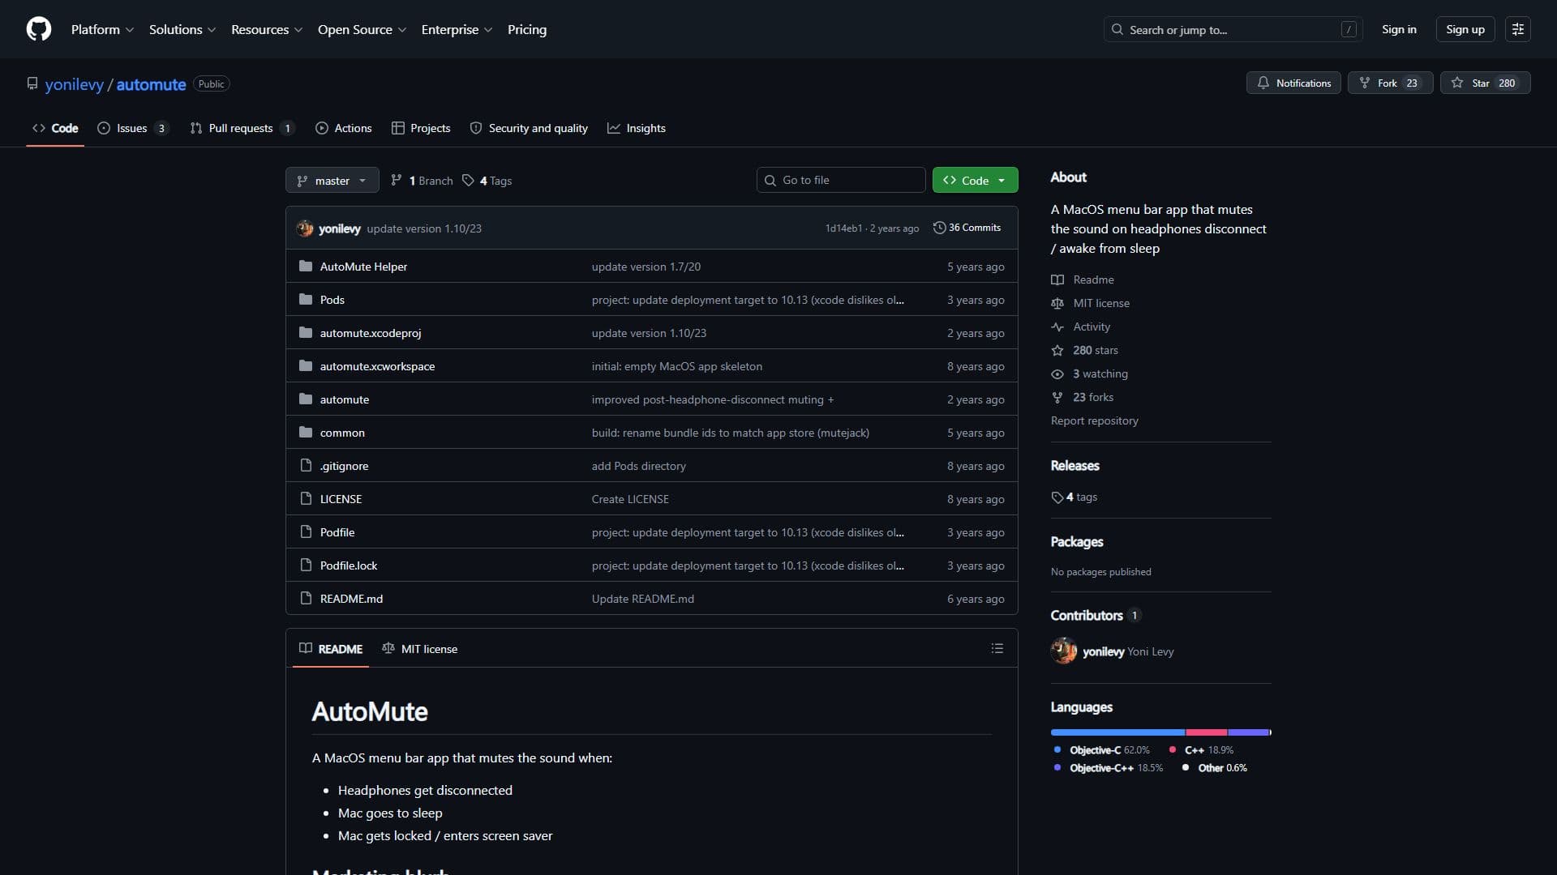This screenshot has height=875, width=1557.
Task: Open the Projects tab
Action: 421,128
